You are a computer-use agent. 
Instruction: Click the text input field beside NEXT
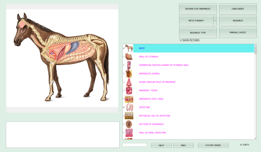(x=135, y=145)
